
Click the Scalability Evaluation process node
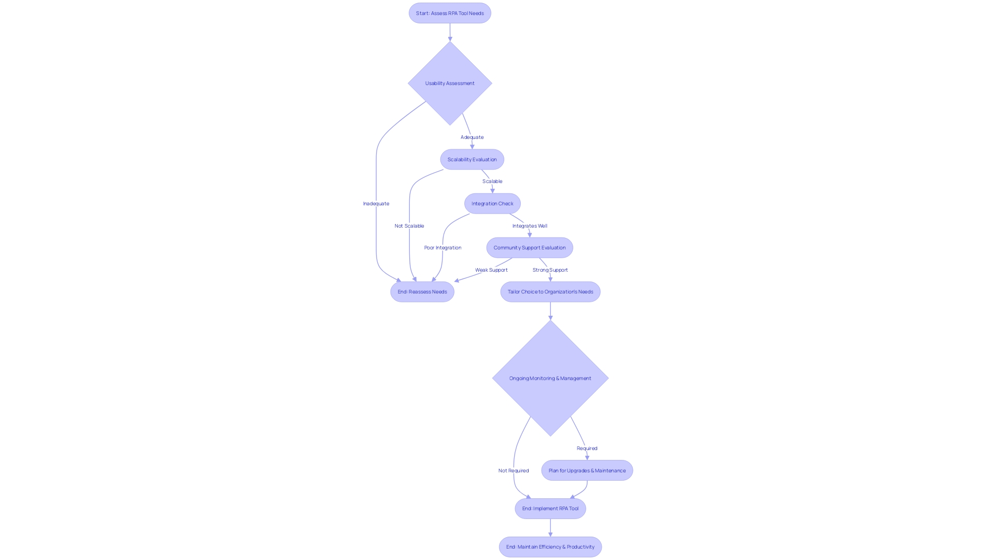point(472,159)
